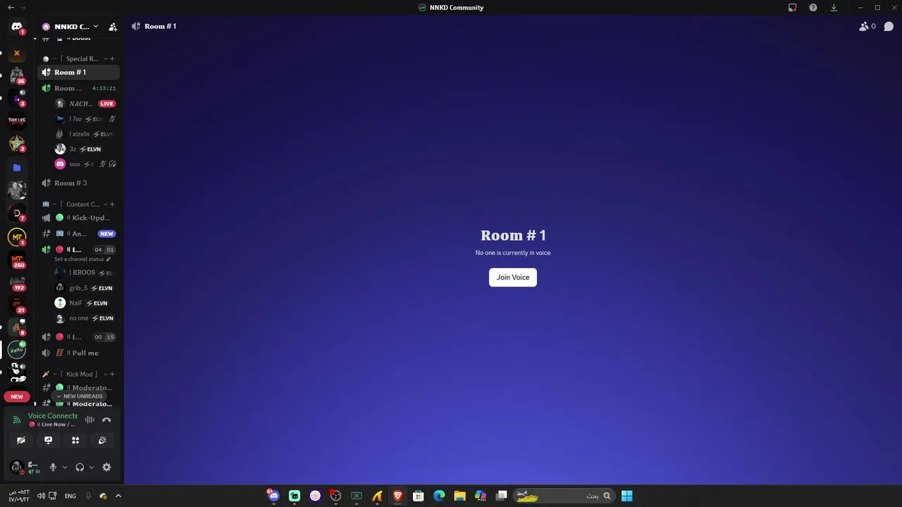
Task: Select voice user no one
Action: tap(85, 318)
